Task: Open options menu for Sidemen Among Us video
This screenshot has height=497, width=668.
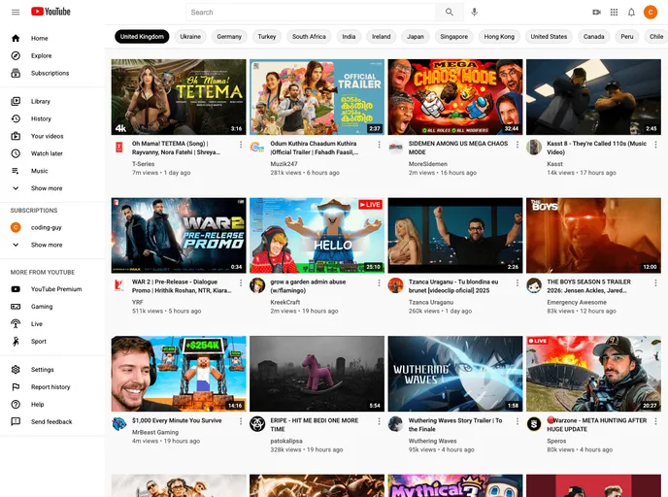Action: (x=518, y=145)
